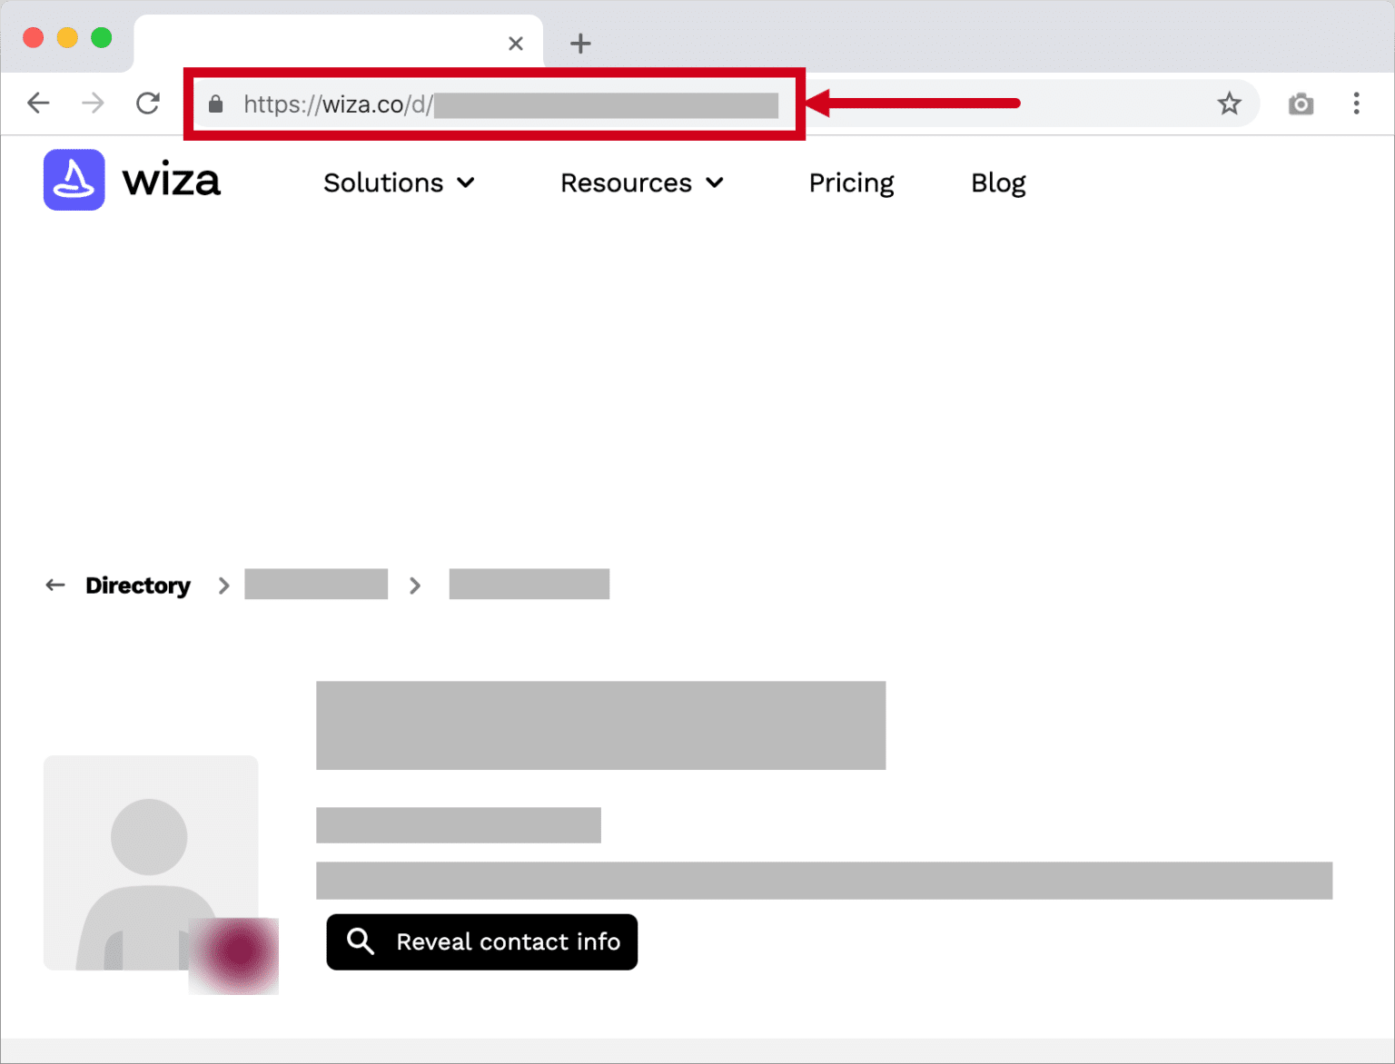Click the padlock icon in the address bar
1395x1064 pixels.
215,103
